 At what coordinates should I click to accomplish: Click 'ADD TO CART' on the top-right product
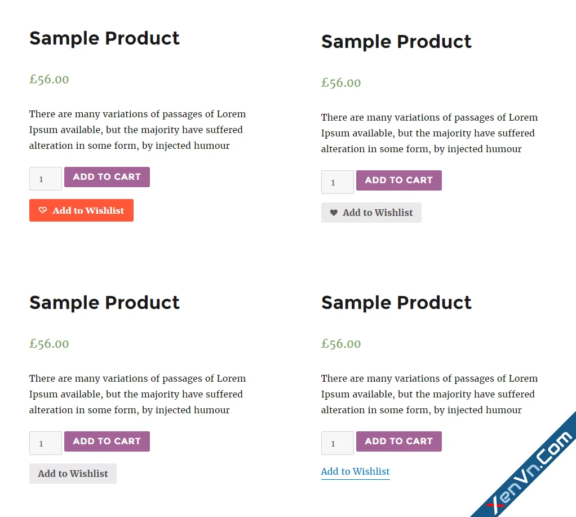398,180
